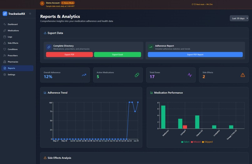Viewport: 252px width, 164px height.
Task: Click the Metformin taken bar
Action: coord(163,117)
